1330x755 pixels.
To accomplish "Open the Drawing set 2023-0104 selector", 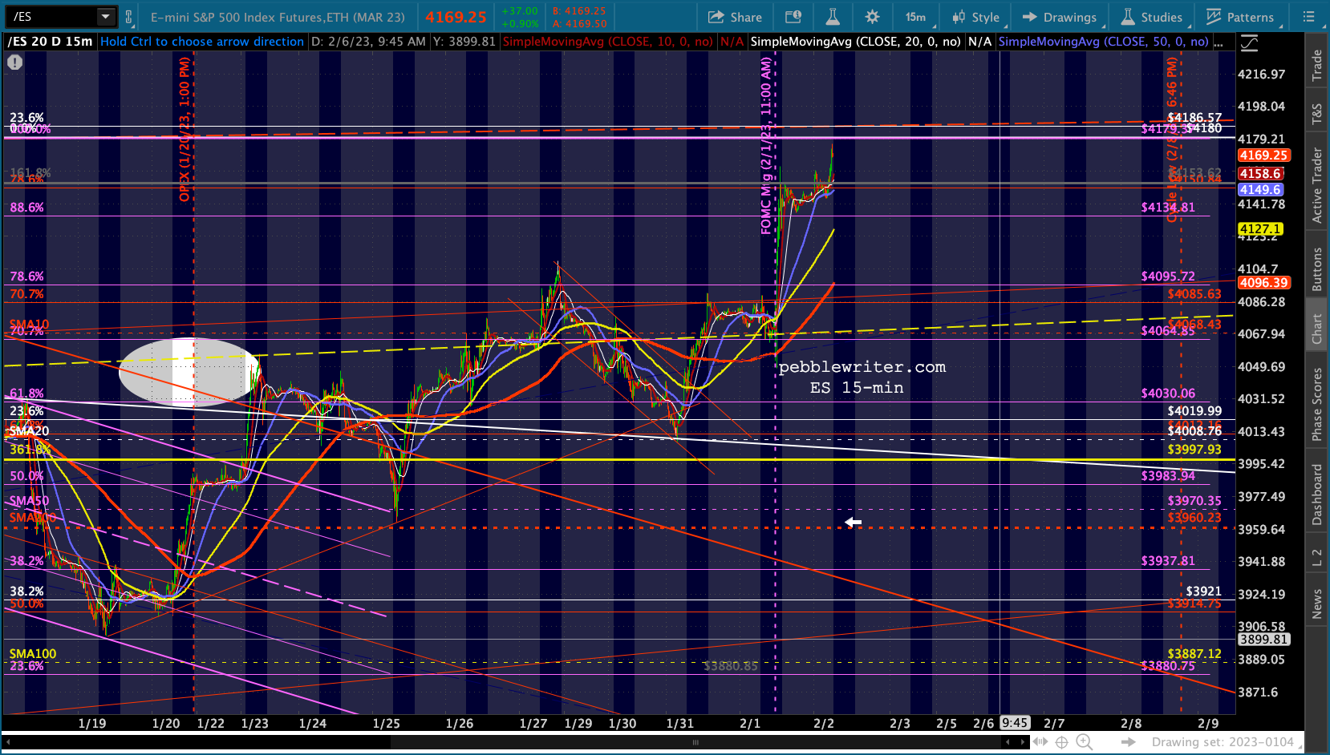I will click(x=1223, y=742).
